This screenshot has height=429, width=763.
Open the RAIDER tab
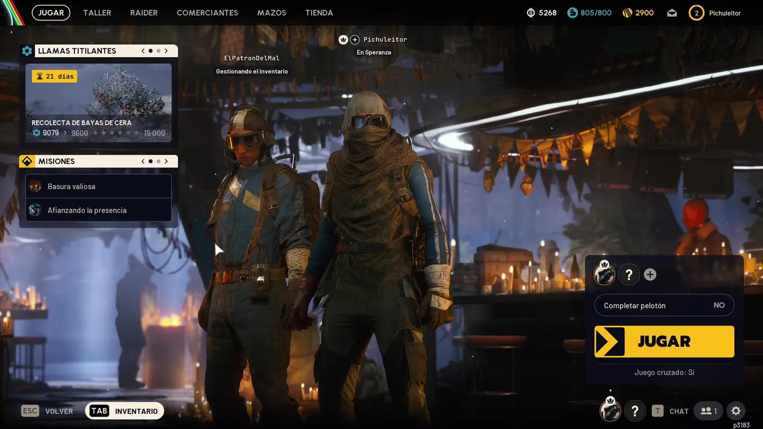pyautogui.click(x=144, y=13)
